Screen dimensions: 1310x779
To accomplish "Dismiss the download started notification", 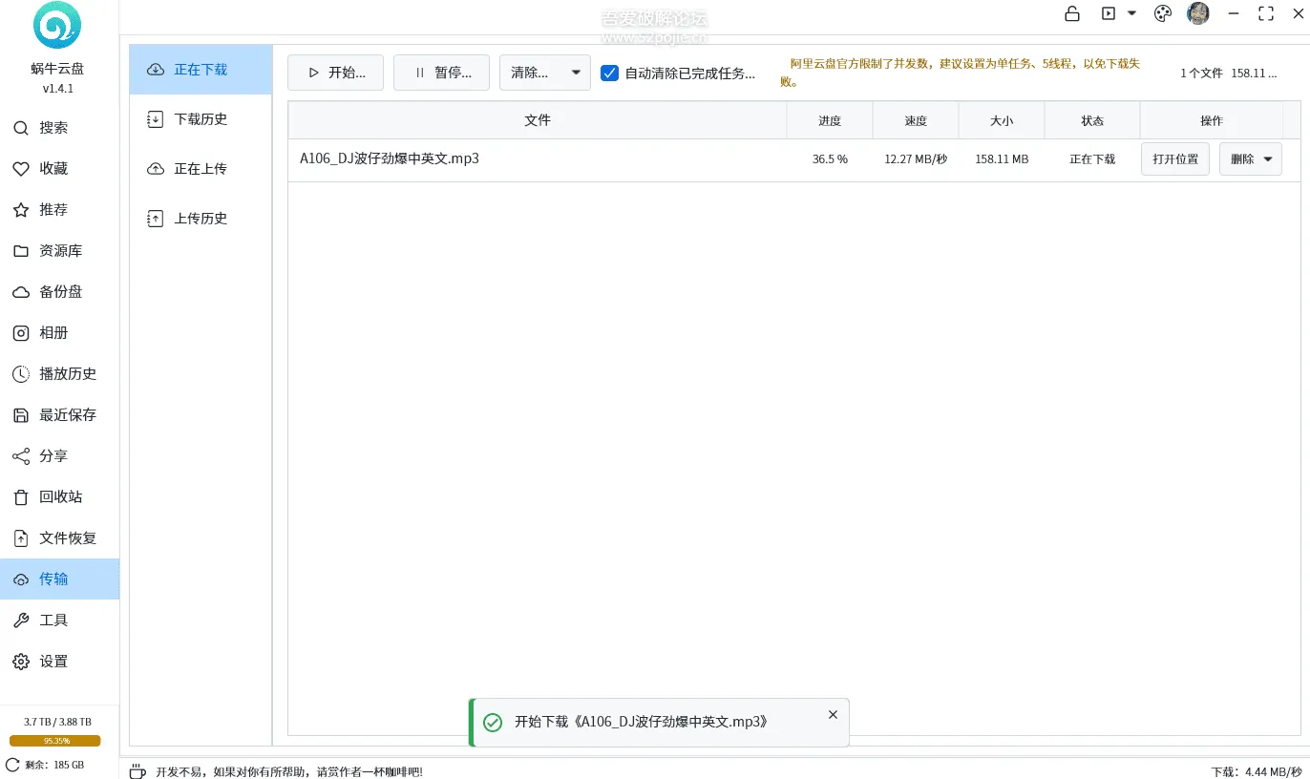I will click(833, 714).
